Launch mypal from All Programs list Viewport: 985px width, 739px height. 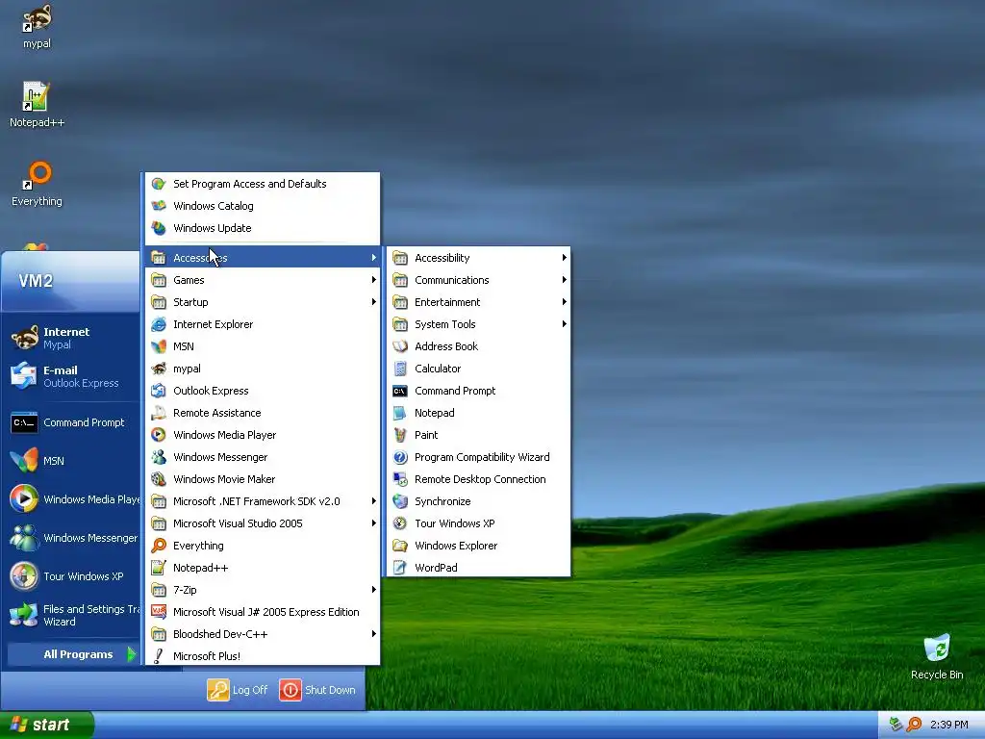263,369
